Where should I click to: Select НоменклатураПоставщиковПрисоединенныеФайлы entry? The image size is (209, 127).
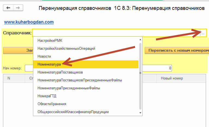[80, 80]
